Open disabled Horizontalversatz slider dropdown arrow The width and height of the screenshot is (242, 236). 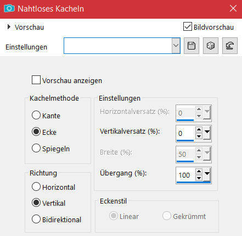(x=207, y=112)
